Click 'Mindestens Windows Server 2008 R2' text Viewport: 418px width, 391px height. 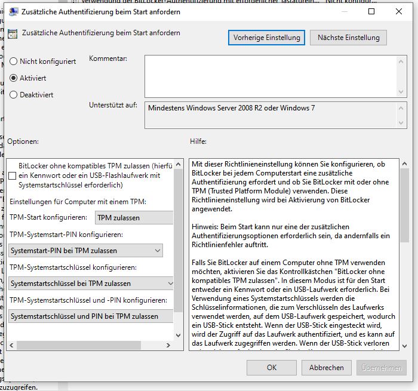205,108
